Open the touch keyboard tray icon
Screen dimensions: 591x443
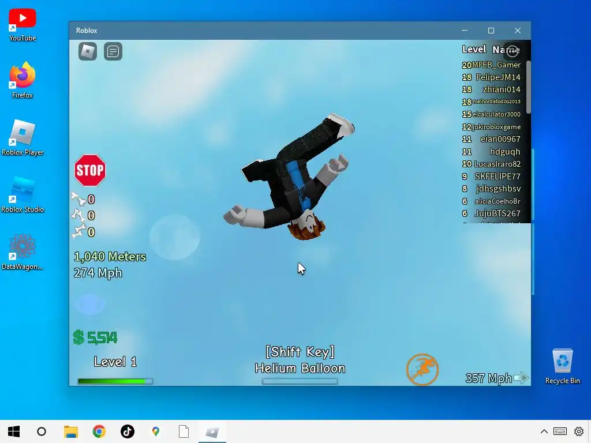[x=560, y=431]
